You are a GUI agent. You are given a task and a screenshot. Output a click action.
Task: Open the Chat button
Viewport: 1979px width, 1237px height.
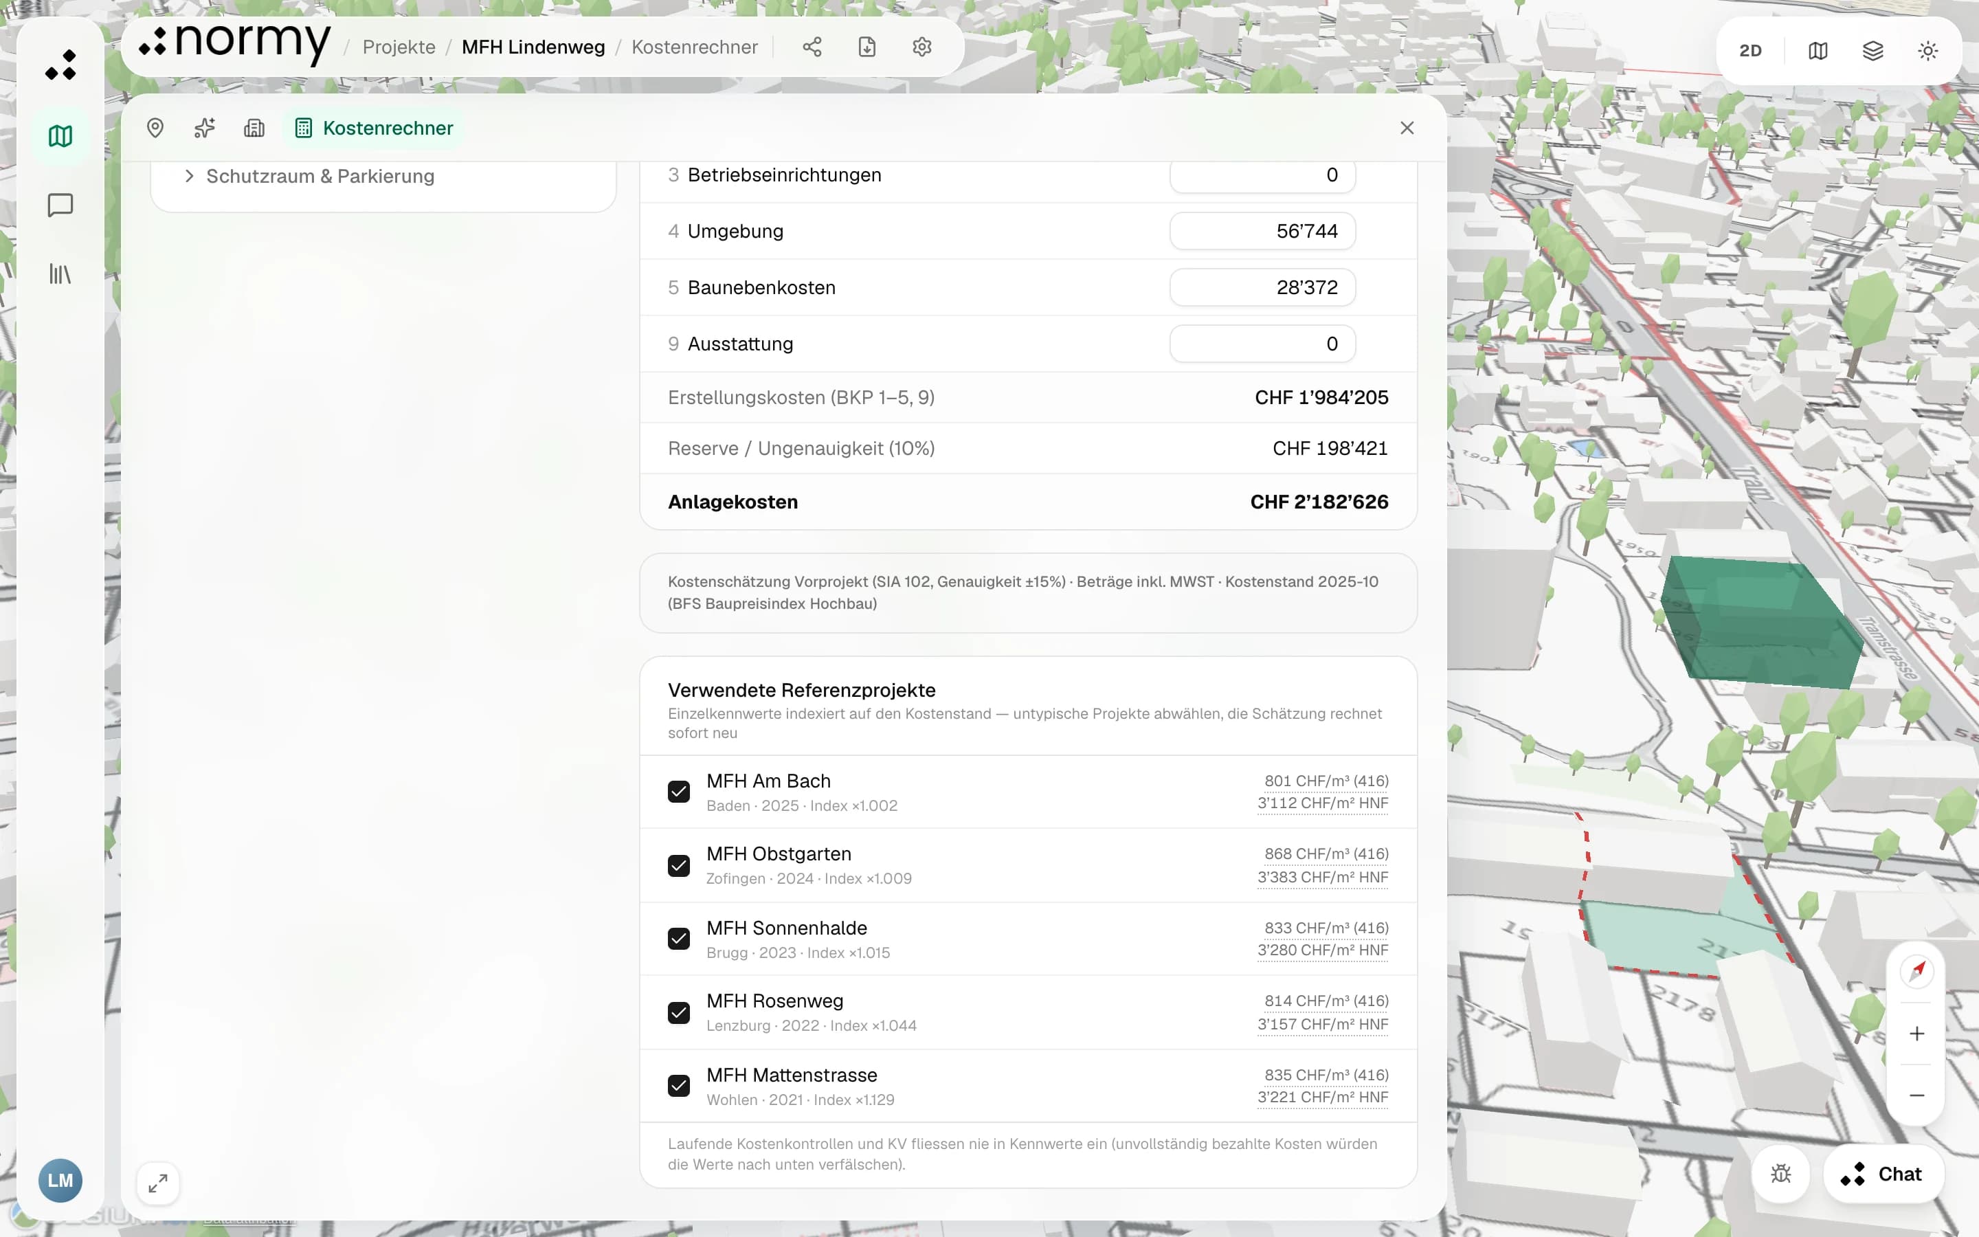point(1883,1174)
